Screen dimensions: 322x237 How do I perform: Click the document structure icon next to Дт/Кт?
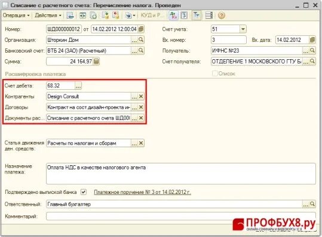tap(184, 16)
